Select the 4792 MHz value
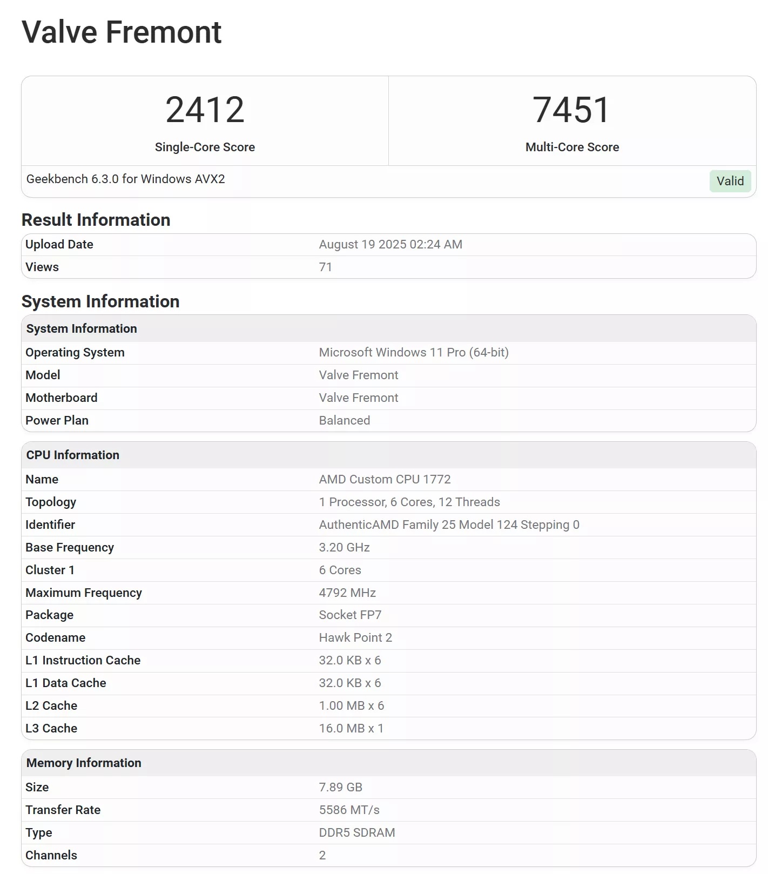 347,593
